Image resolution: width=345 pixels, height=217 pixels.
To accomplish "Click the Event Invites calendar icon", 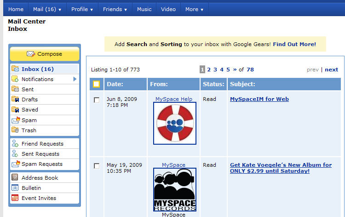I will [x=15, y=198].
